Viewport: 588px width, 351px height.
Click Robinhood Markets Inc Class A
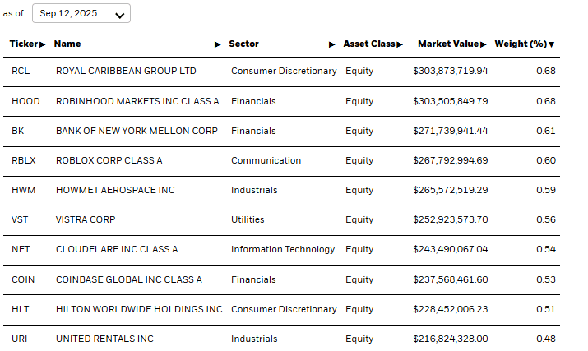point(137,101)
